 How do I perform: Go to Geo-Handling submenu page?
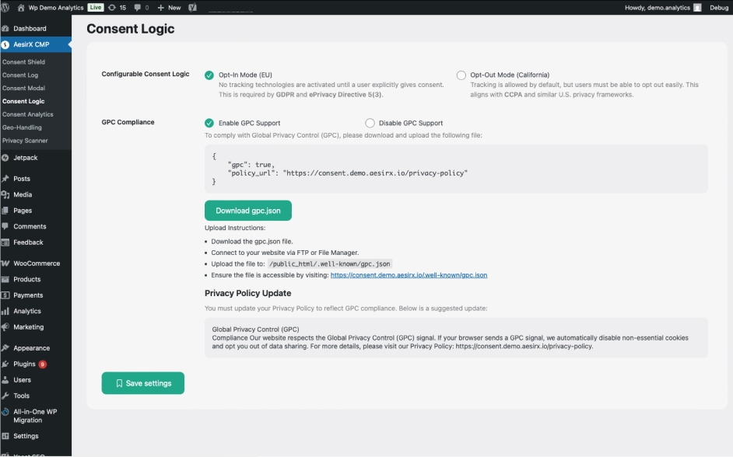coord(22,127)
